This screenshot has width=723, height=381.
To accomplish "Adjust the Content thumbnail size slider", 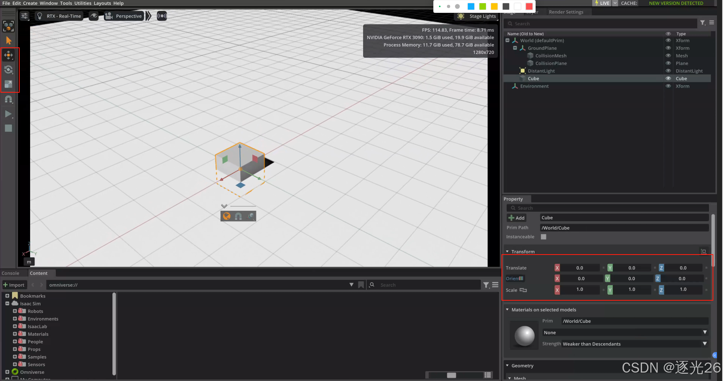I will 451,375.
